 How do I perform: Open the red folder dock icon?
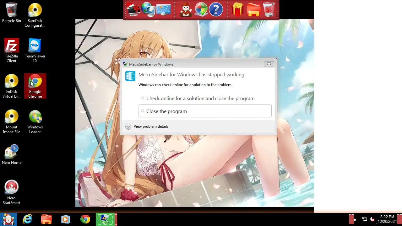(253, 10)
